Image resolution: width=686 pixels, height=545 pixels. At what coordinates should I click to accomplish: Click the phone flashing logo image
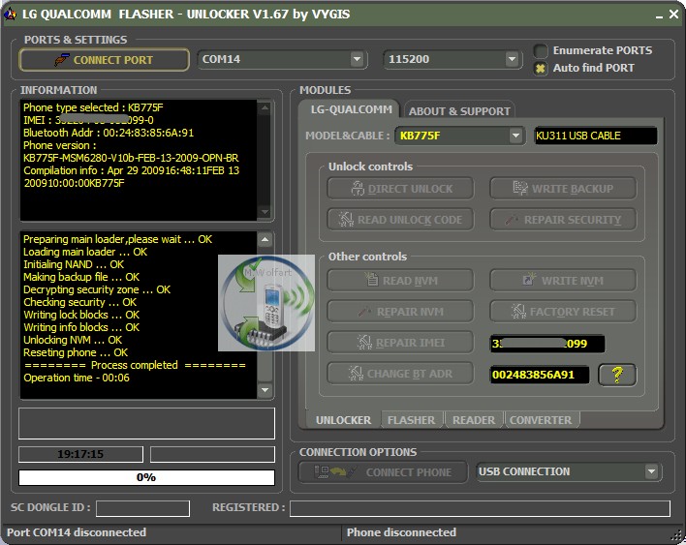point(266,303)
